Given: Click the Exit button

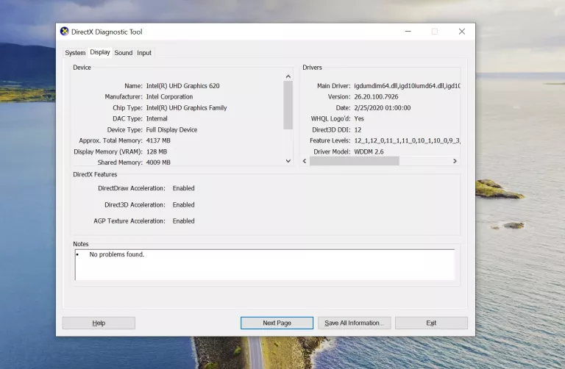Looking at the screenshot, I should (431, 323).
